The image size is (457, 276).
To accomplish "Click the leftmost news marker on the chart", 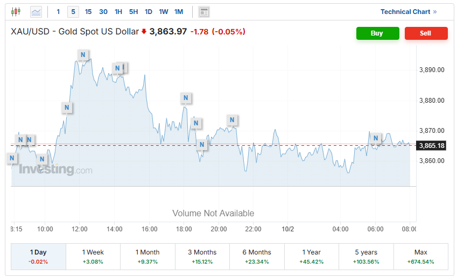I will 12,158.
